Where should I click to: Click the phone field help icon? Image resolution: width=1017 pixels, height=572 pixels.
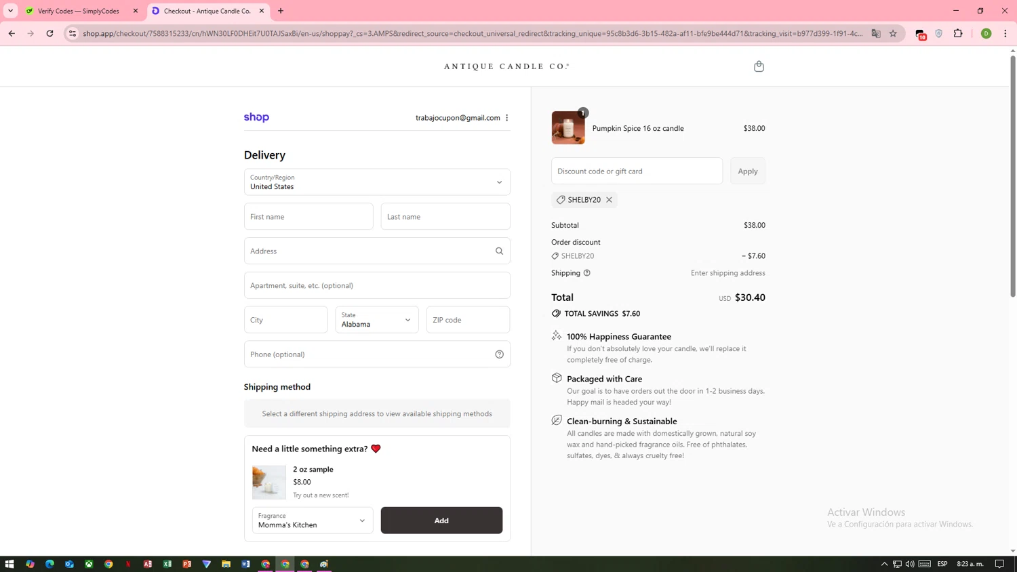click(x=499, y=354)
